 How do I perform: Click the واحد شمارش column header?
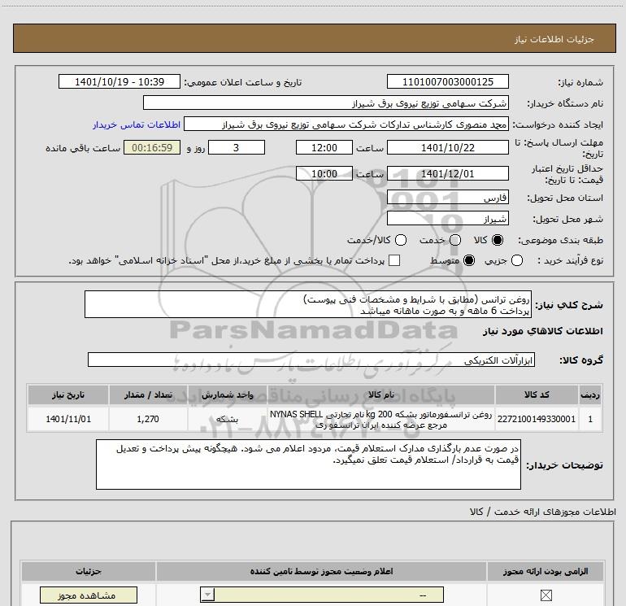227,395
